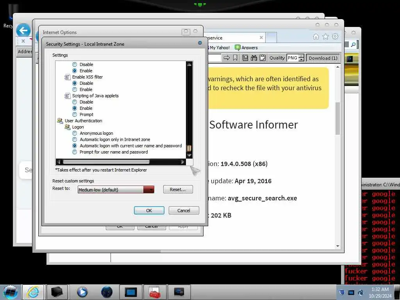Click the network tray icon

pyautogui.click(x=351, y=292)
